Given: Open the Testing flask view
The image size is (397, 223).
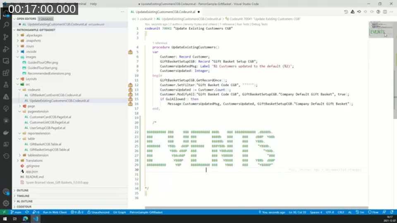Looking at the screenshot, I should coord(6,85).
